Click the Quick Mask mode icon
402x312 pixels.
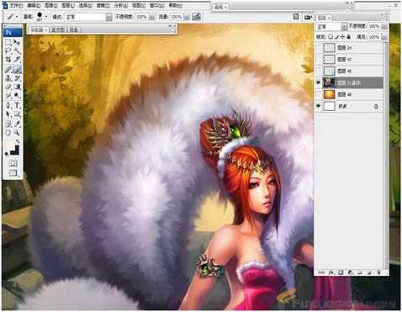tap(13, 163)
